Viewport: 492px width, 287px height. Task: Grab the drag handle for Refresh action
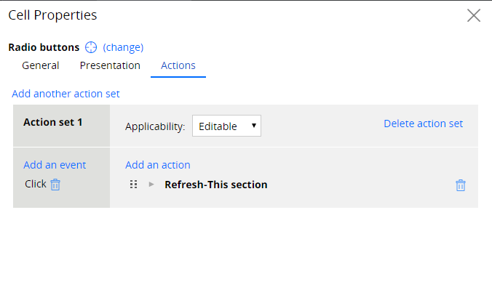point(133,185)
